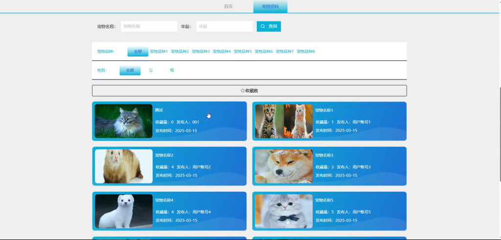This screenshot has height=240, width=501.
Task: Switch to the 首页 tab
Action: tap(228, 6)
